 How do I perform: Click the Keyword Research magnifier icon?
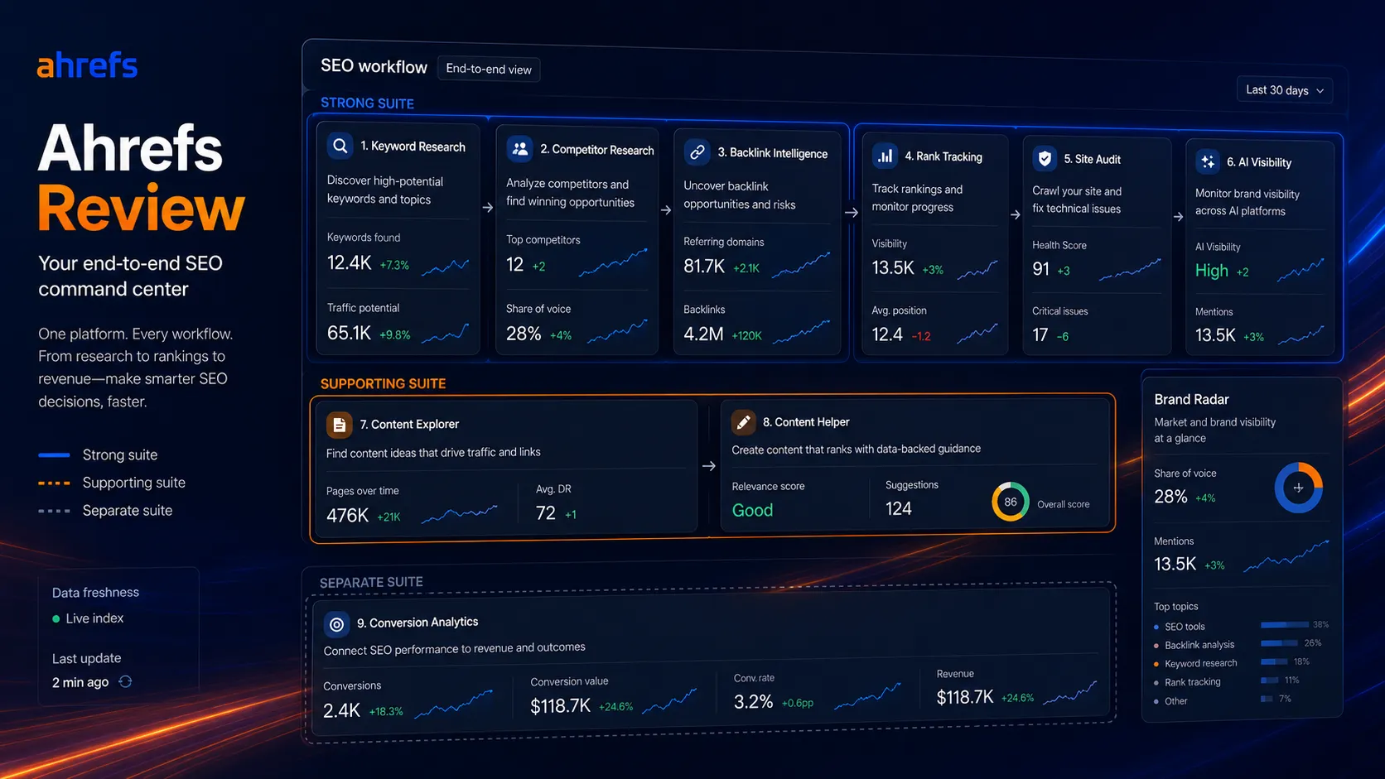(340, 147)
